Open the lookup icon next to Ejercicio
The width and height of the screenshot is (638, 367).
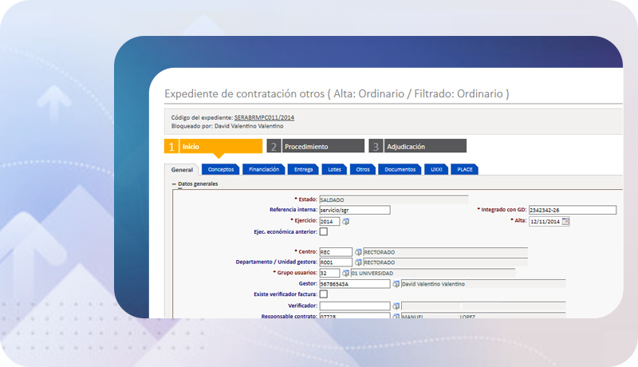[346, 221]
